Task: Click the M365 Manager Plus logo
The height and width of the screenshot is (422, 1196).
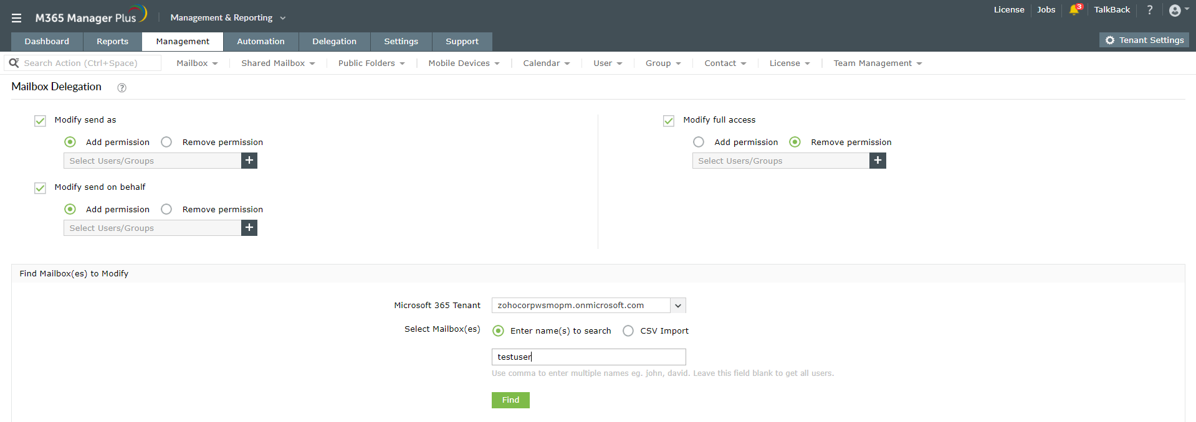Action: [91, 16]
